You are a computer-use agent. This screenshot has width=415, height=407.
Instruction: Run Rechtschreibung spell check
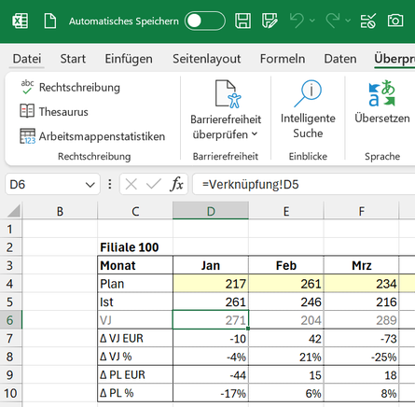(x=70, y=88)
